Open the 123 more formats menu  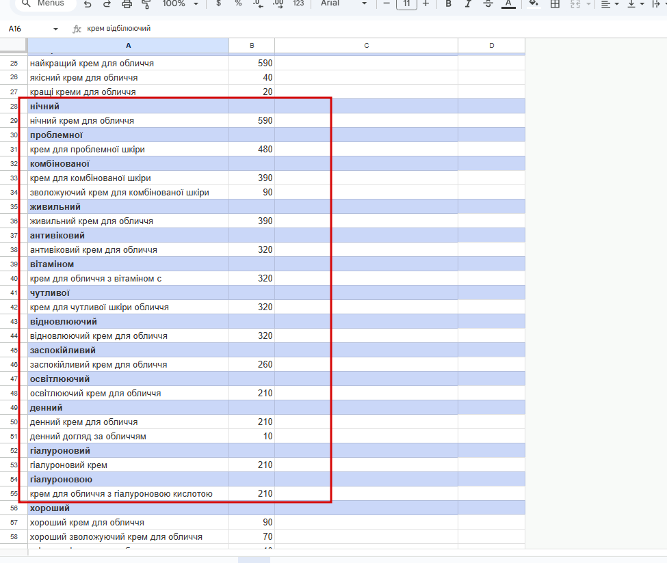[x=299, y=3]
